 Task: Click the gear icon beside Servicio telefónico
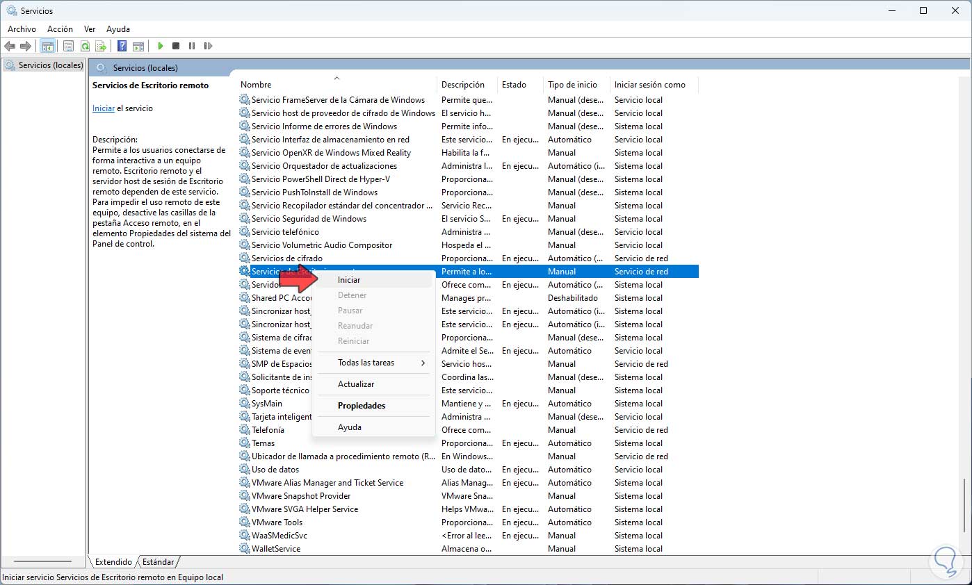pyautogui.click(x=245, y=231)
